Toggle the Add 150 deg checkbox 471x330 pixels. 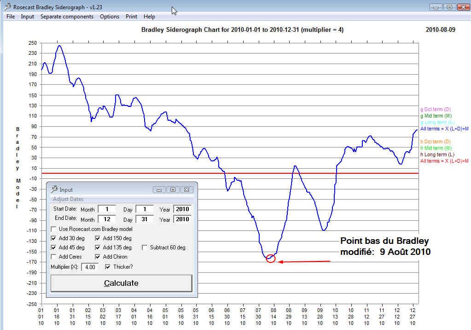(98, 238)
